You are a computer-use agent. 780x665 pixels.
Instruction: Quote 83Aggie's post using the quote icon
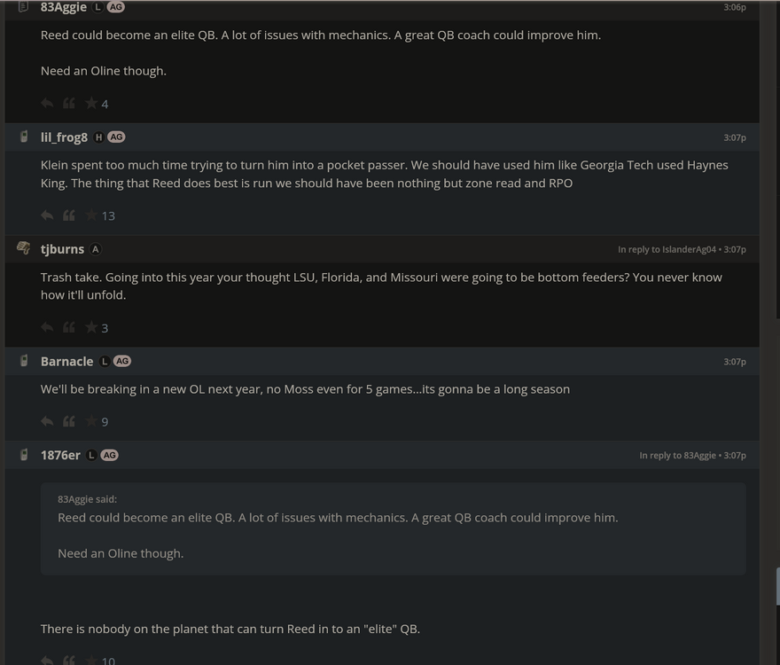[69, 104]
